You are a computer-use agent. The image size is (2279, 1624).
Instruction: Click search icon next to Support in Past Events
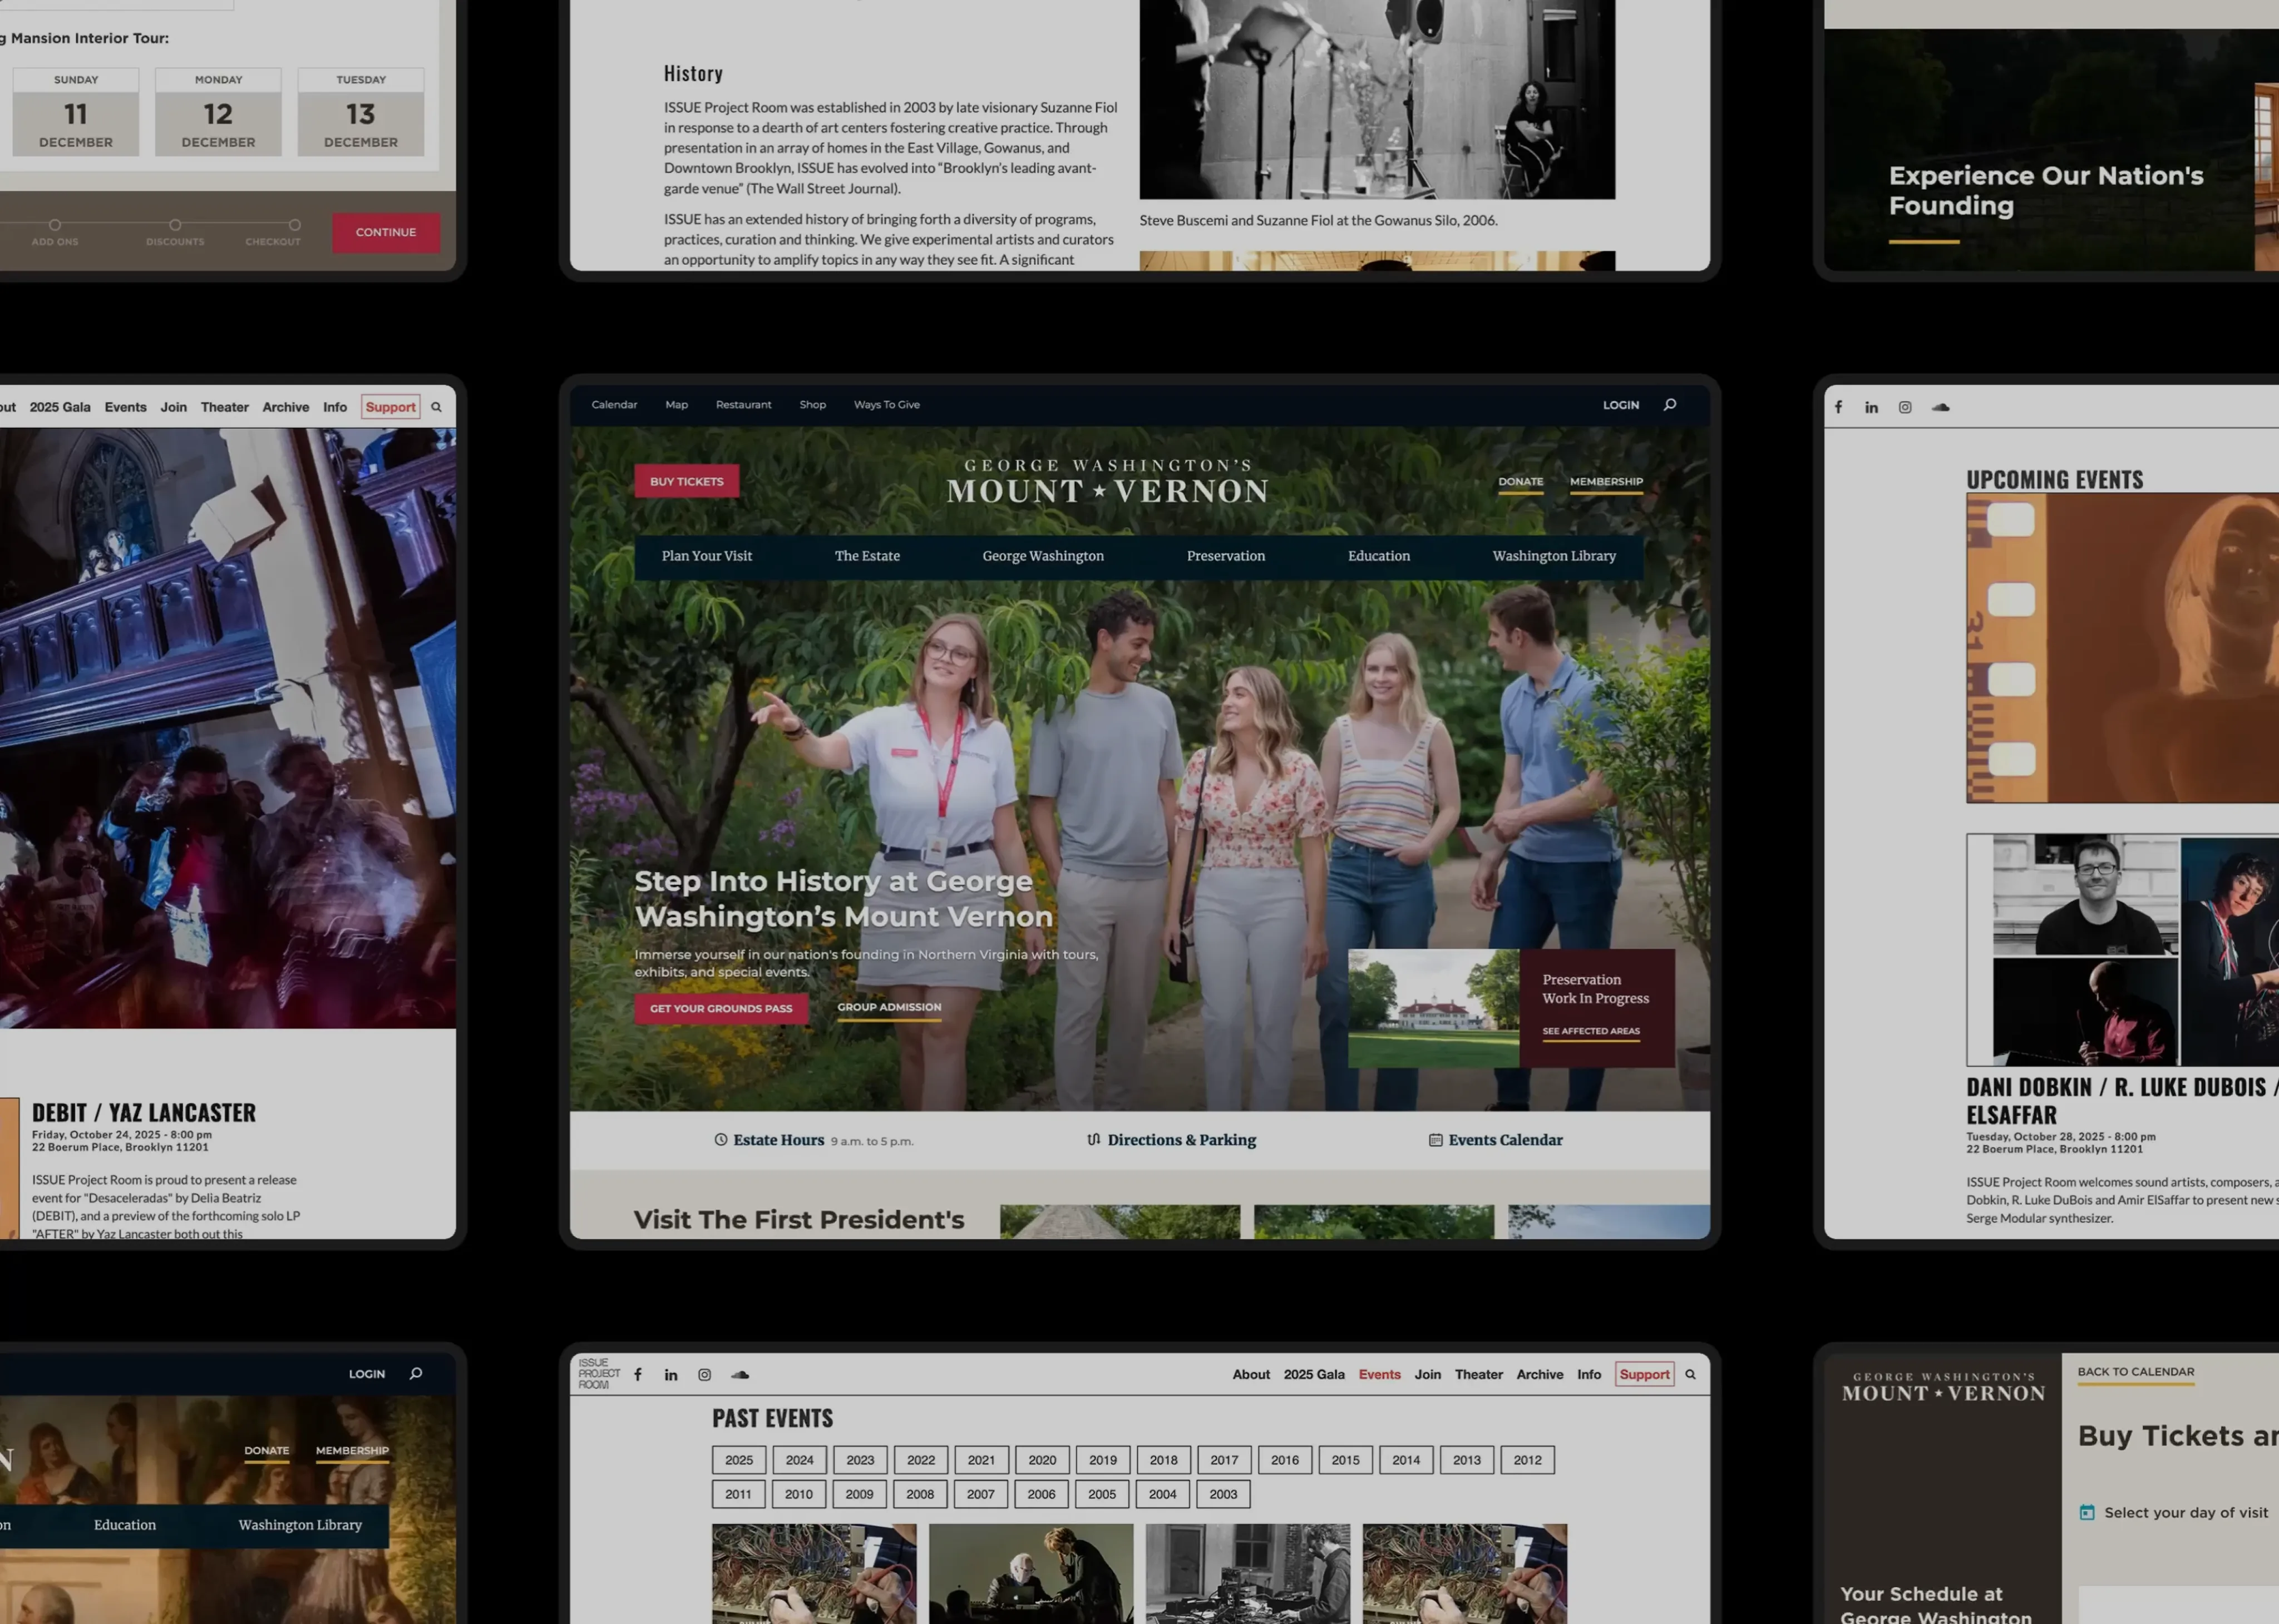(1691, 1375)
